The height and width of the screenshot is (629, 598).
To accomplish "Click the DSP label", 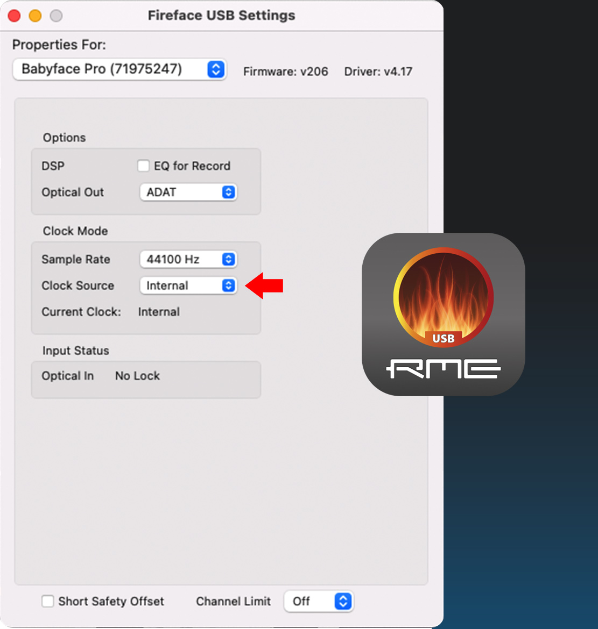I will (53, 166).
